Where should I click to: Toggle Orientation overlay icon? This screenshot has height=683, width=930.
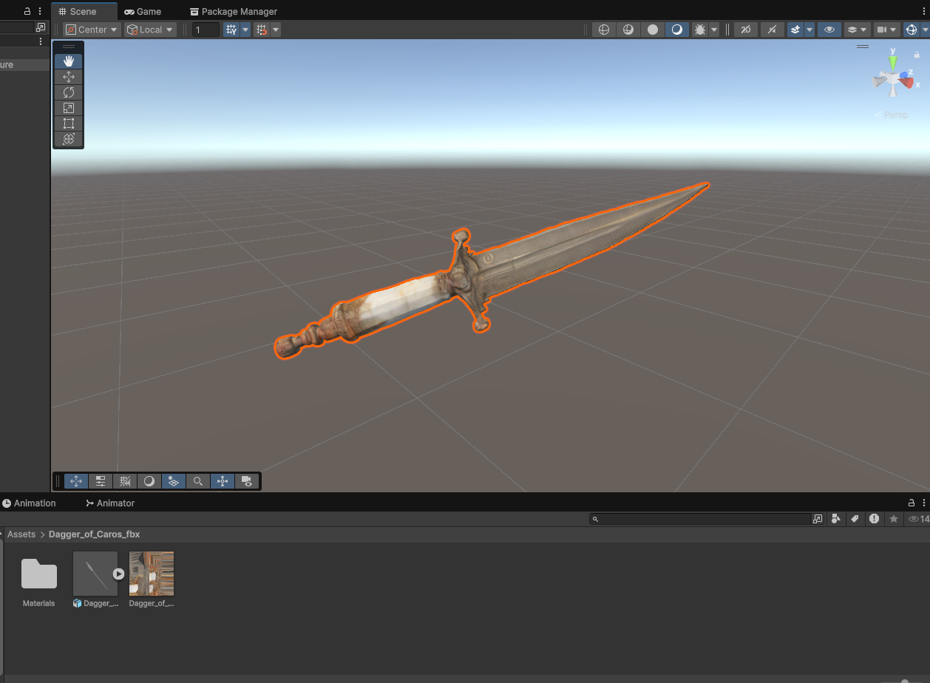coord(223,481)
